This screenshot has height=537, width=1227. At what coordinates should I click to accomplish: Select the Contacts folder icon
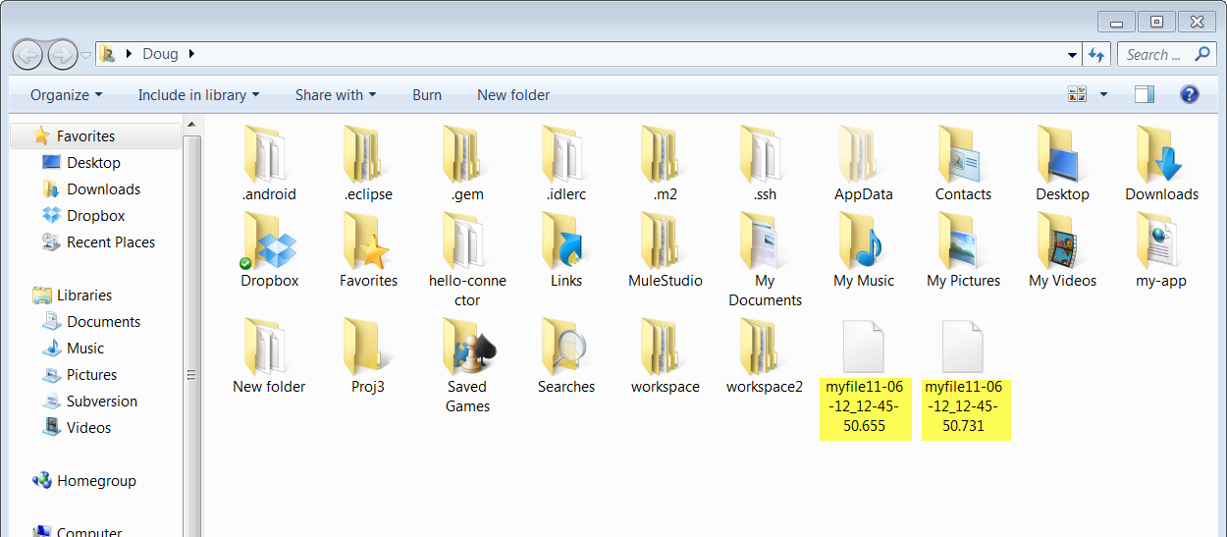click(963, 154)
